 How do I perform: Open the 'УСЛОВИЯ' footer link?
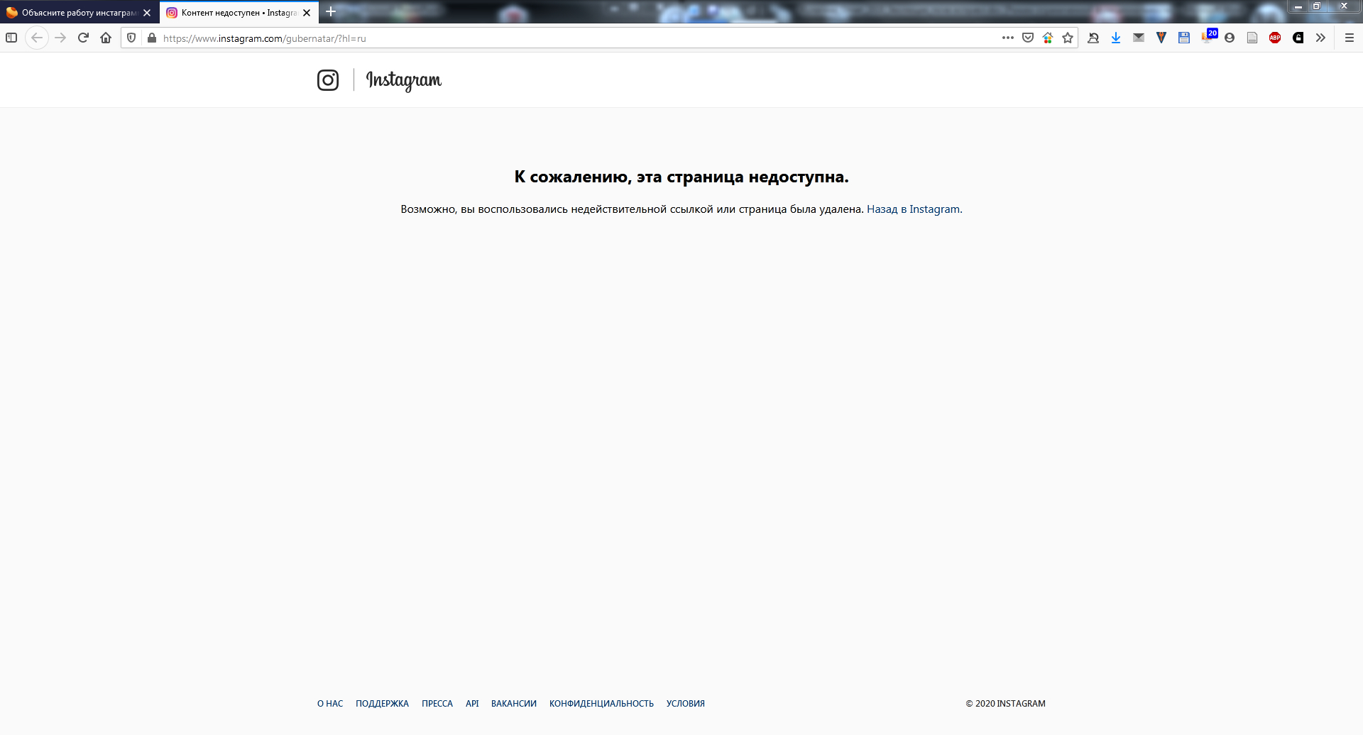pyautogui.click(x=686, y=704)
